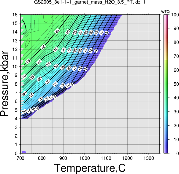Image resolution: width=179 pixels, height=174 pixels.
Task: Pick the 70 label on the colorbar
Action: coord(176,56)
